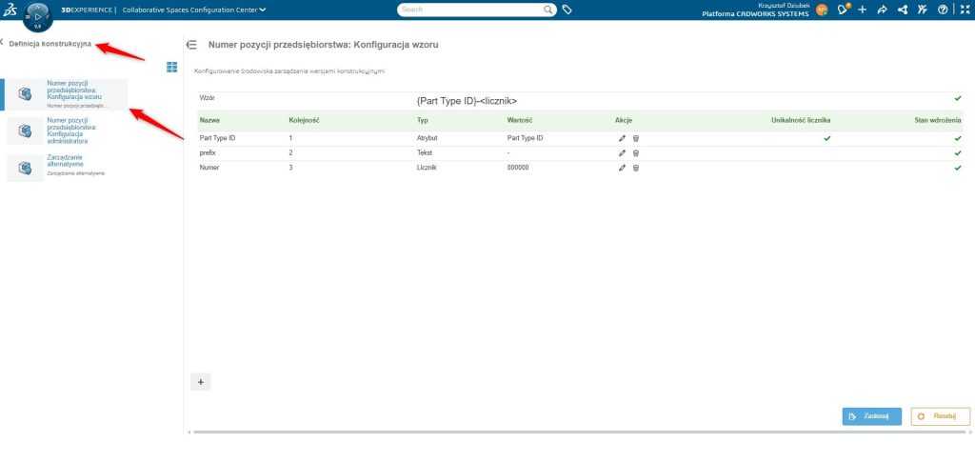975x463 pixels.
Task: Click the tag icon next to search
Action: (567, 10)
